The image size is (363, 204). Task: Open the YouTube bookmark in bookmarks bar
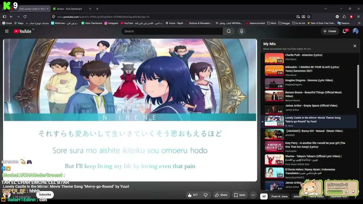click(127, 23)
